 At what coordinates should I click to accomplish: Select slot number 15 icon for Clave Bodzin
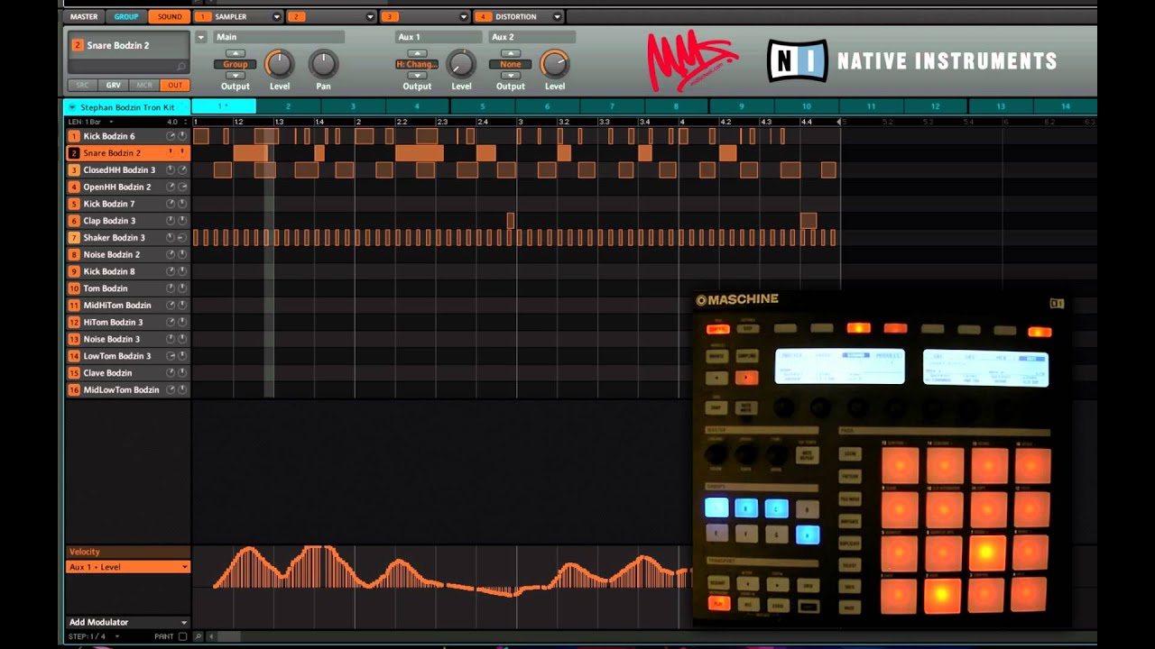coord(74,373)
